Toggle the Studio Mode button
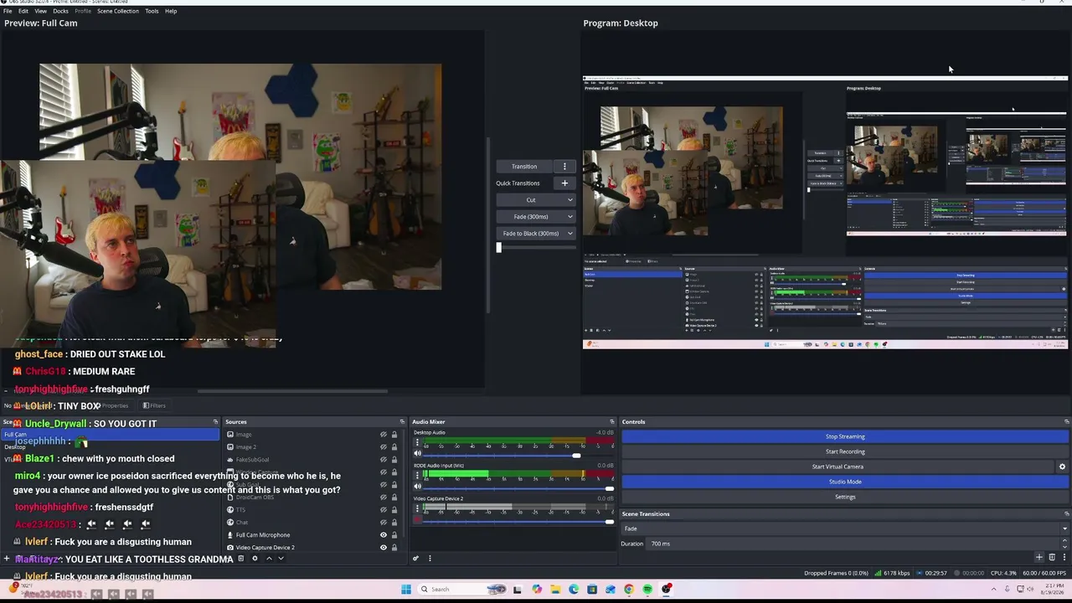1072x603 pixels. pos(845,482)
